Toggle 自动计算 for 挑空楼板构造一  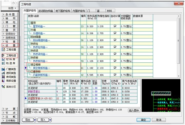tap(115, 68)
